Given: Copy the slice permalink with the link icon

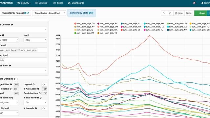Looking at the screenshot, I should pyautogui.click(x=164, y=13).
